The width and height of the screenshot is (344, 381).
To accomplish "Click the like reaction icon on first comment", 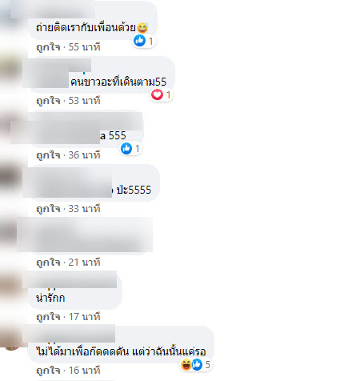I will [x=139, y=41].
